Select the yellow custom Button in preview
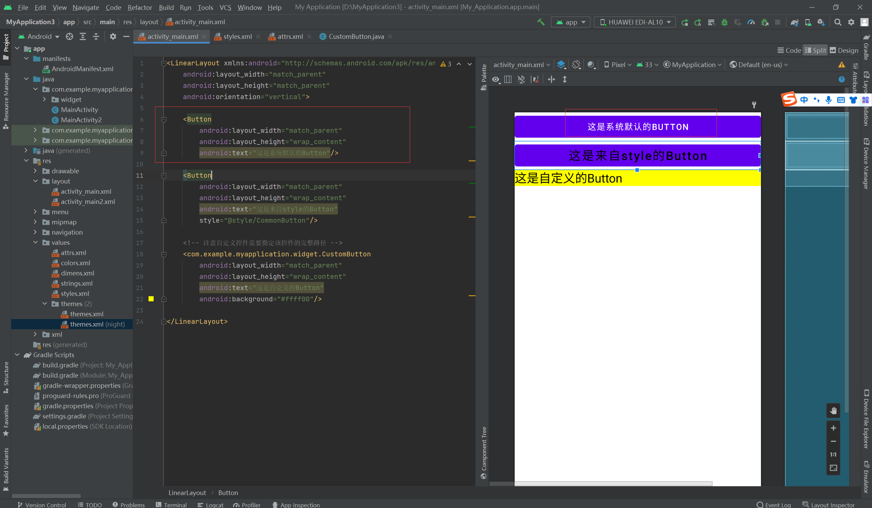 click(x=637, y=178)
